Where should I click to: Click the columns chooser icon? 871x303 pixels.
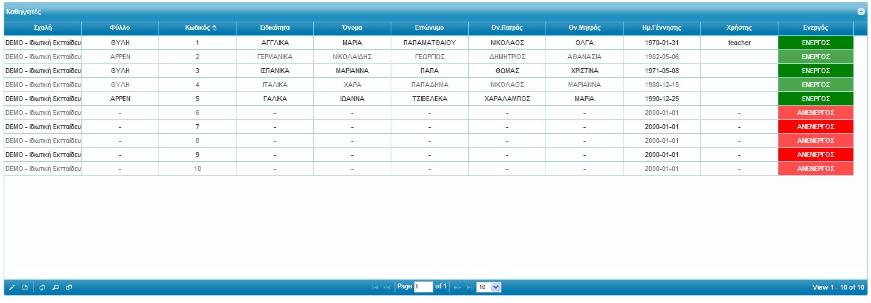[69, 287]
